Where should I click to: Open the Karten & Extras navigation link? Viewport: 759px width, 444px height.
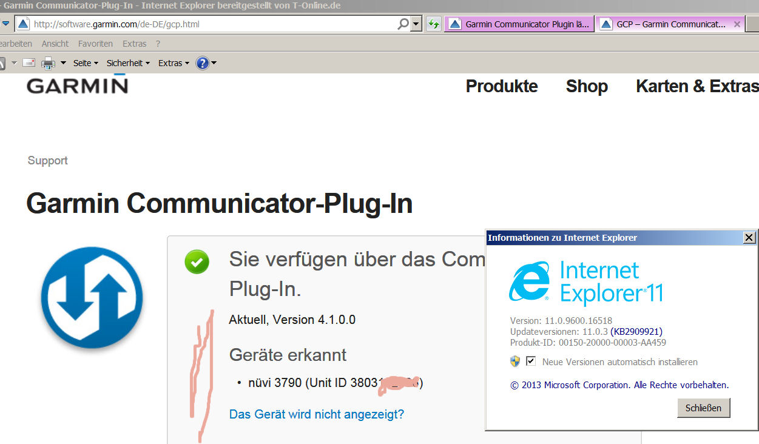coord(697,86)
